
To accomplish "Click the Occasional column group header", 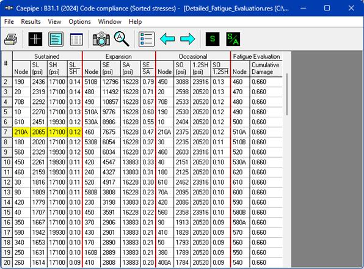I will tap(193, 56).
